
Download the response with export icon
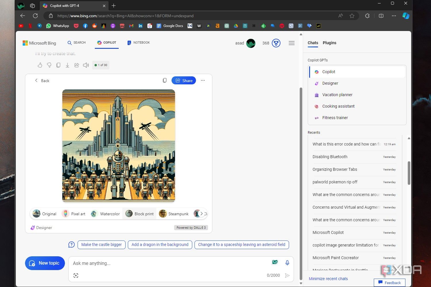pyautogui.click(x=68, y=65)
